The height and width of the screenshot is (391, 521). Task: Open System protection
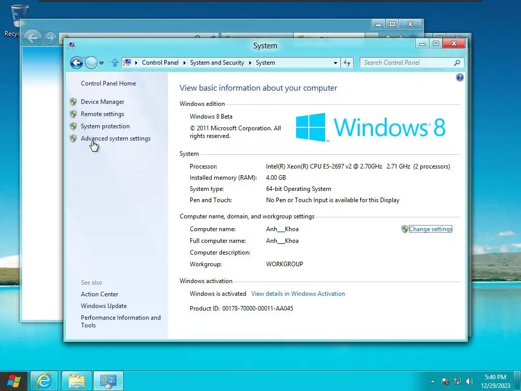click(105, 126)
